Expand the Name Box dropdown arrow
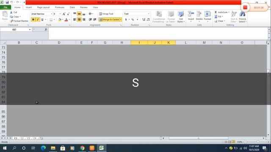The height and width of the screenshot is (152, 271). tap(30, 30)
